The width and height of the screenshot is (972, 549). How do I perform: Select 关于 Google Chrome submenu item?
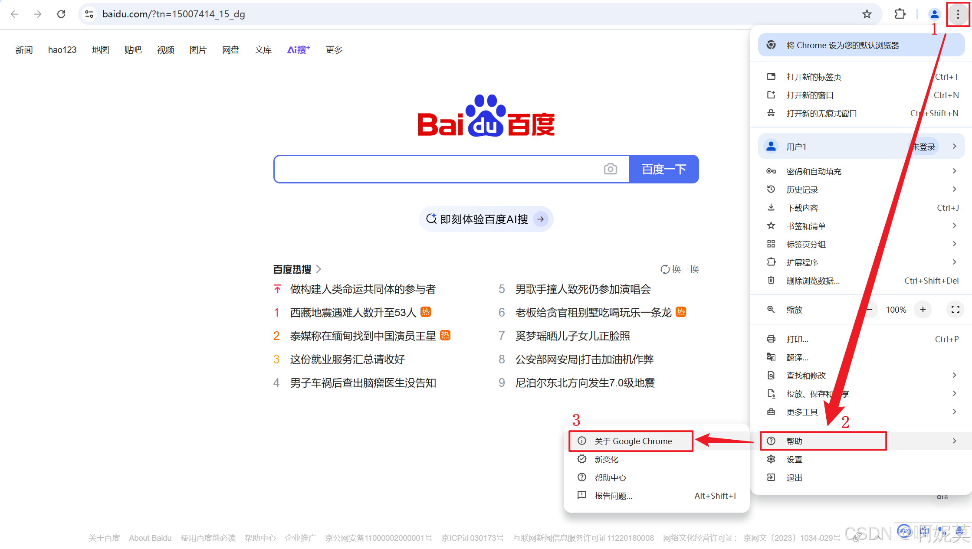coord(657,441)
